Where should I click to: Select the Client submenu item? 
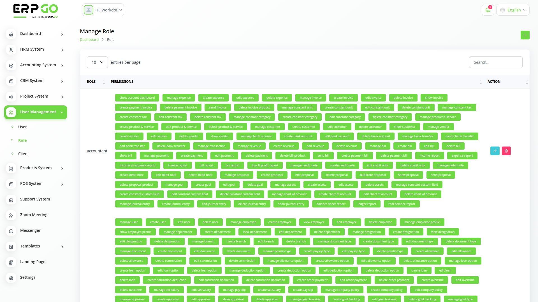(x=24, y=154)
